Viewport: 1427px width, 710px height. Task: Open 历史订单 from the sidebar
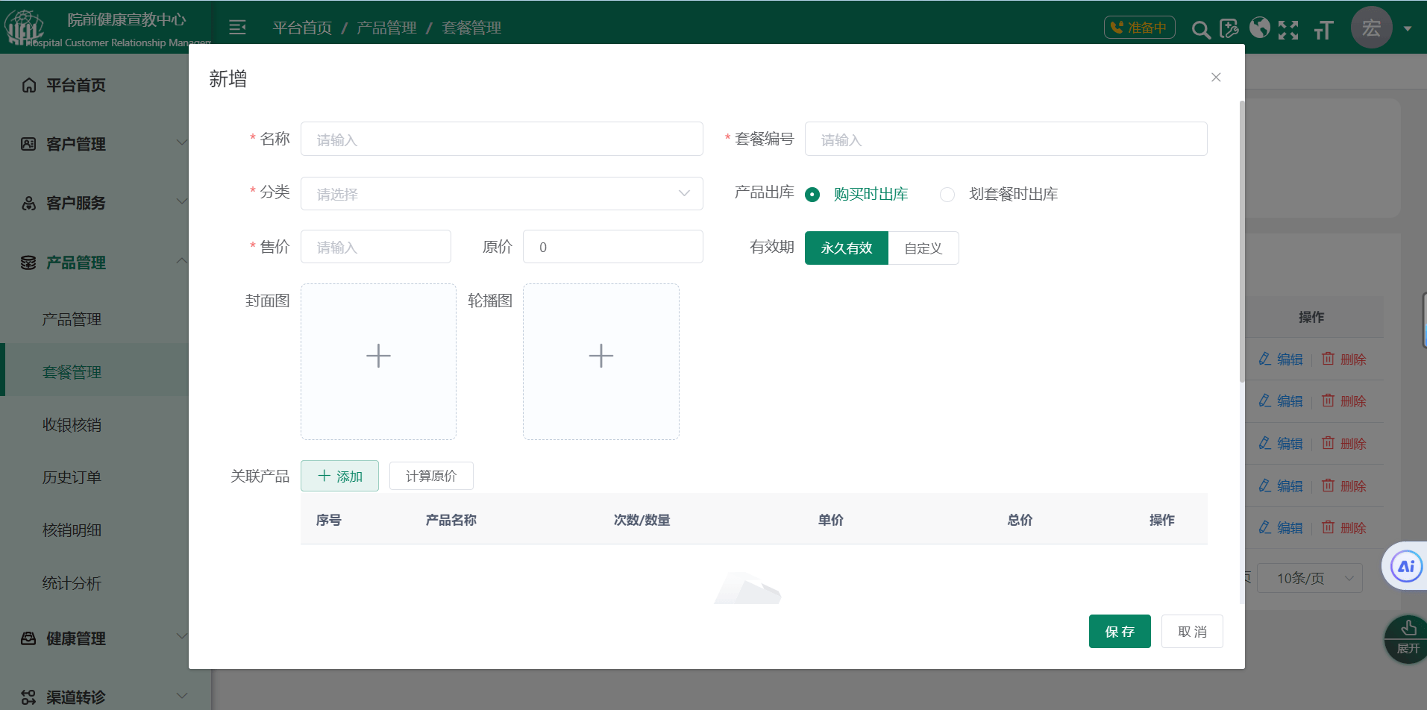[x=72, y=477]
